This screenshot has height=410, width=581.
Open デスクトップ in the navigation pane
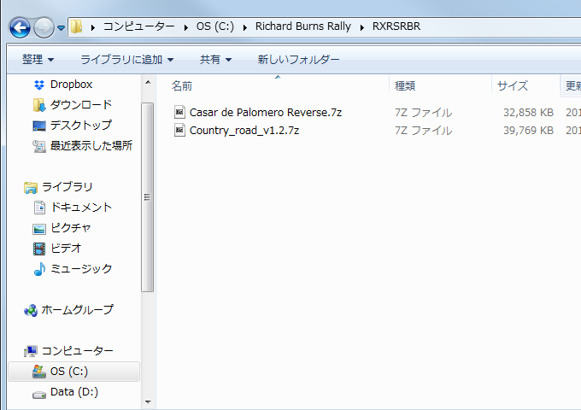pos(81,126)
